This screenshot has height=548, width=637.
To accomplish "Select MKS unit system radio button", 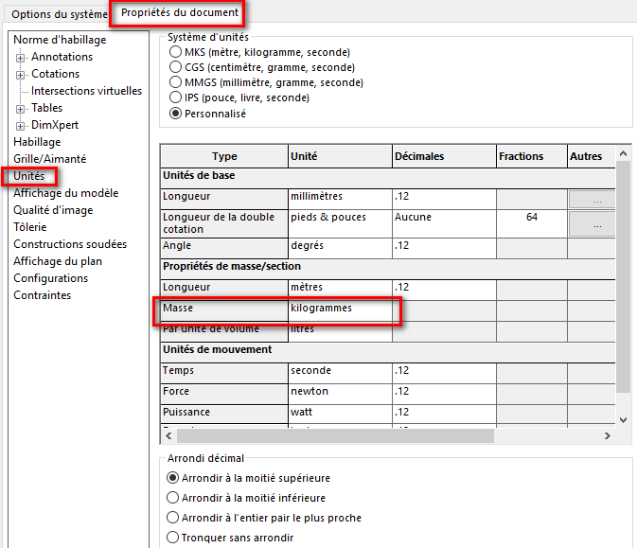I will (175, 52).
